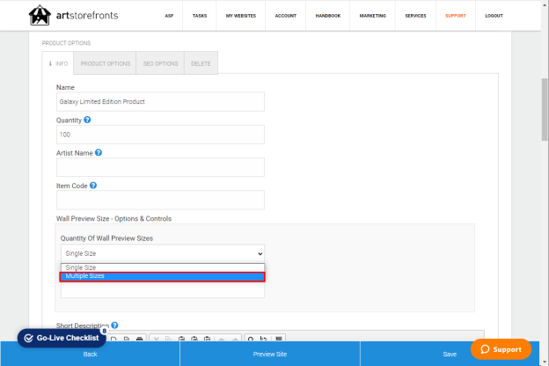Click the page vertical scrollbar thumb

coord(545,109)
